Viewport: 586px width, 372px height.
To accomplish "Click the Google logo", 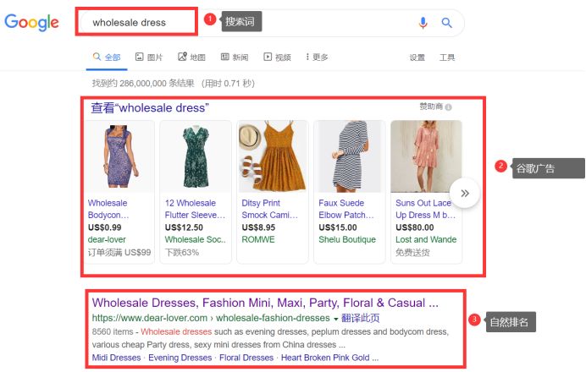I will pyautogui.click(x=31, y=22).
